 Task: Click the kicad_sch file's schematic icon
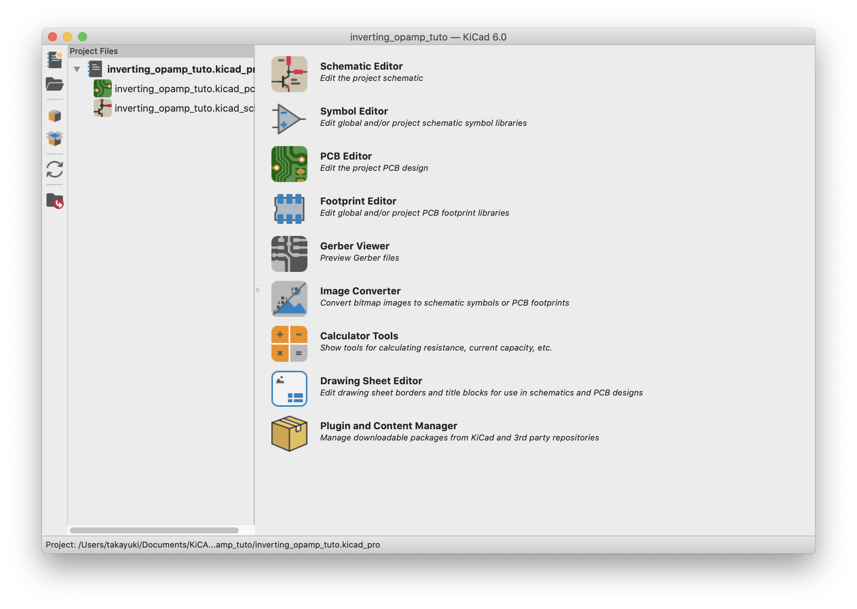(x=102, y=108)
